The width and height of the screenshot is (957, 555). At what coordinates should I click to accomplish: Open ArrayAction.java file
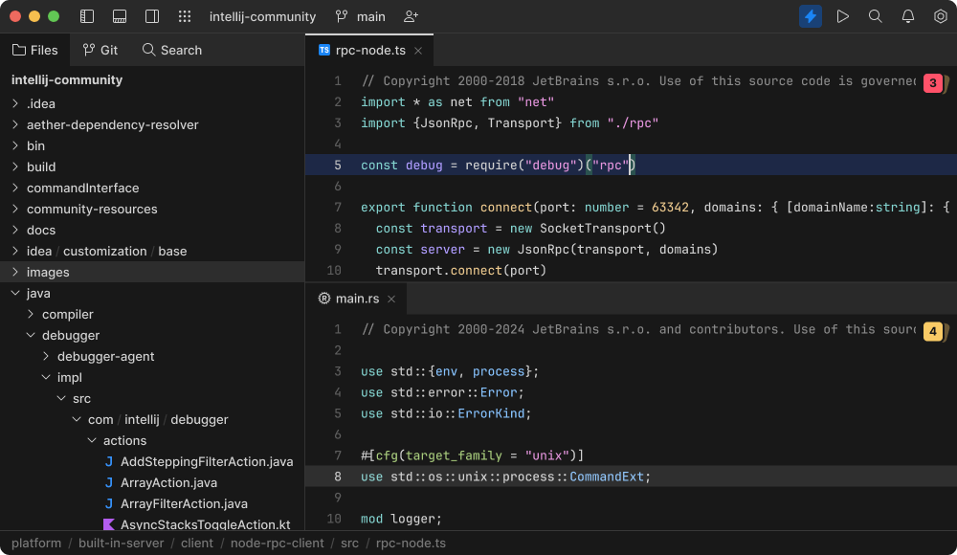click(168, 482)
